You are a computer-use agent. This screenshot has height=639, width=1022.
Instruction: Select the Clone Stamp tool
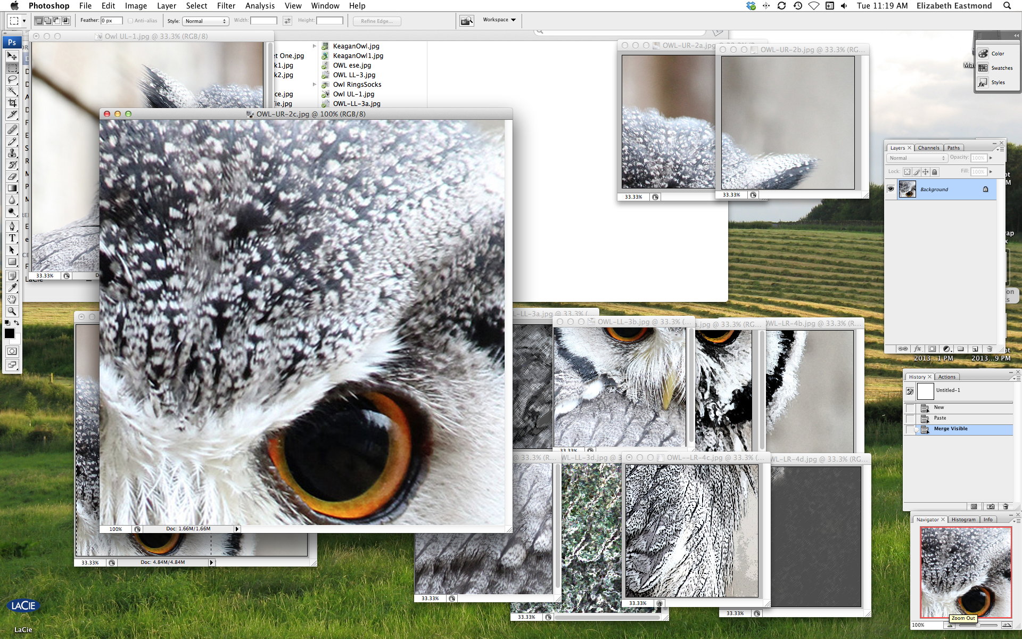[x=12, y=153]
